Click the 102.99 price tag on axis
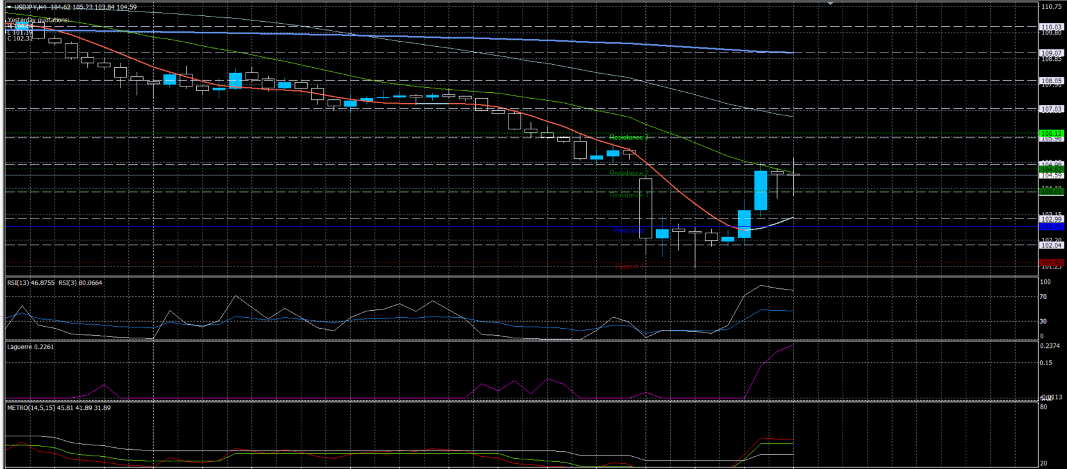The width and height of the screenshot is (1067, 469). pos(1051,219)
